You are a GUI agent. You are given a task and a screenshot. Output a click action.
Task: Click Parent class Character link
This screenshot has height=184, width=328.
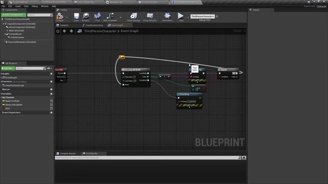tap(321, 7)
